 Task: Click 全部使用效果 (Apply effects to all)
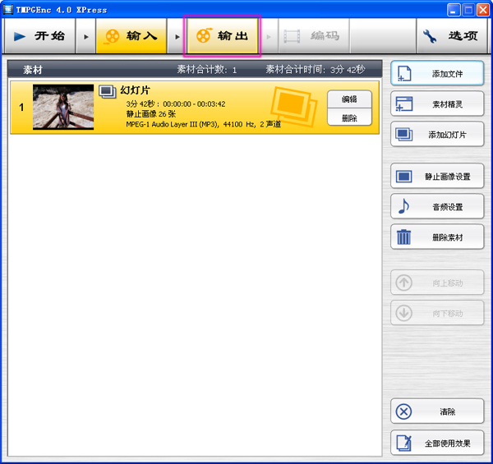tap(437, 443)
